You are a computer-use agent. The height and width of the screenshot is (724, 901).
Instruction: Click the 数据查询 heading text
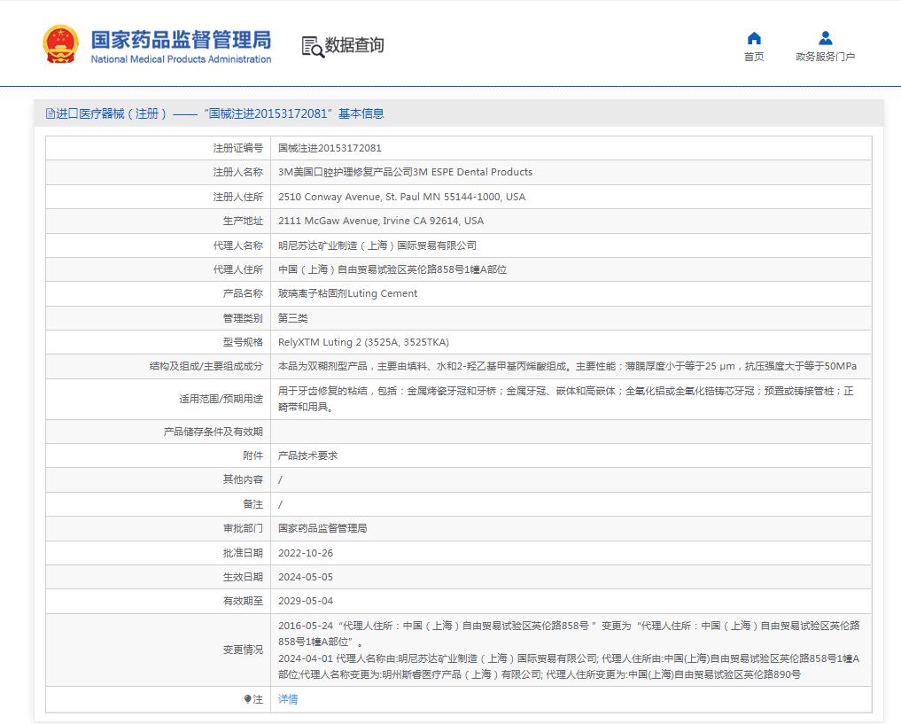[354, 45]
